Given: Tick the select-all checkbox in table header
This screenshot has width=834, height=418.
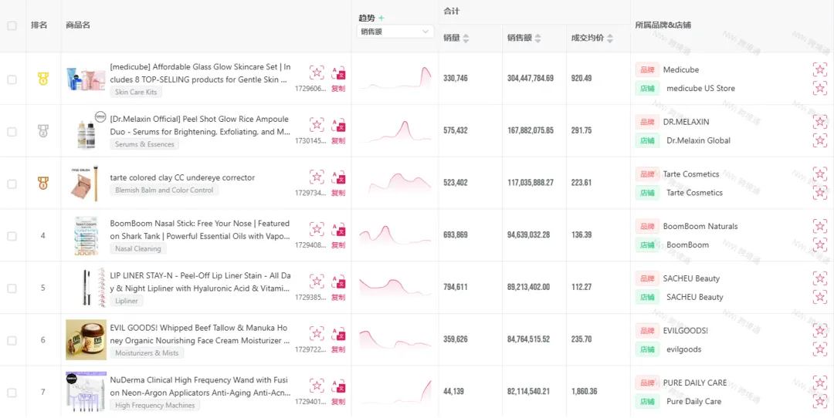Looking at the screenshot, I should tap(12, 25).
